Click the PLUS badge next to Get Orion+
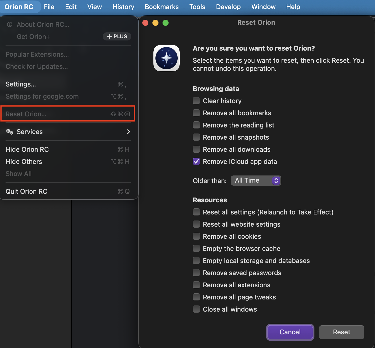The height and width of the screenshot is (348, 375). [x=117, y=36]
